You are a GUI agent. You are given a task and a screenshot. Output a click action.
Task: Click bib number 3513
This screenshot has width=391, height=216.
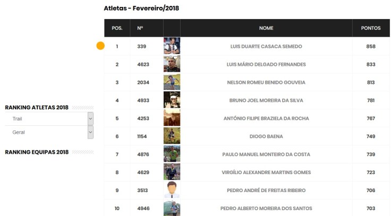(x=142, y=191)
